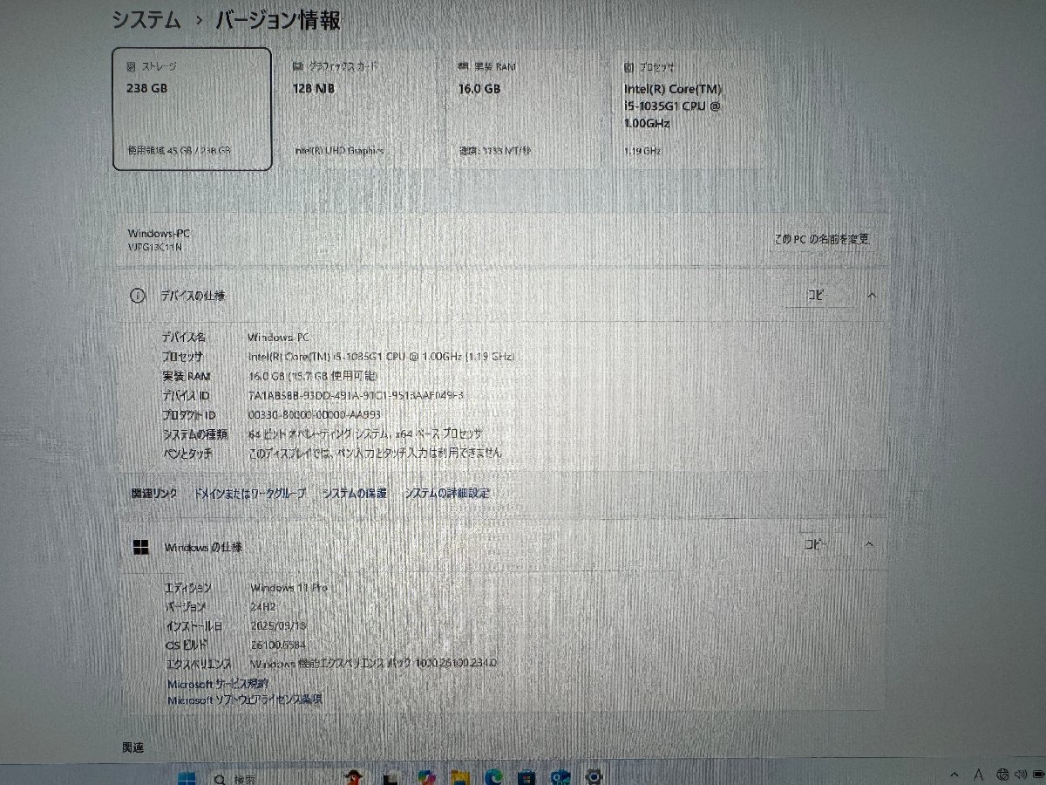This screenshot has height=785, width=1046.
Task: Select the プロセッサ info card
Action: pyautogui.click(x=690, y=109)
